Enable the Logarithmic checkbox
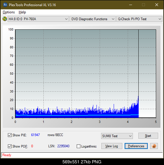 pos(78,146)
